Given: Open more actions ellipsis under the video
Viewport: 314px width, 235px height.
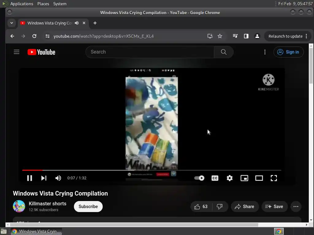Looking at the screenshot, I should point(296,207).
